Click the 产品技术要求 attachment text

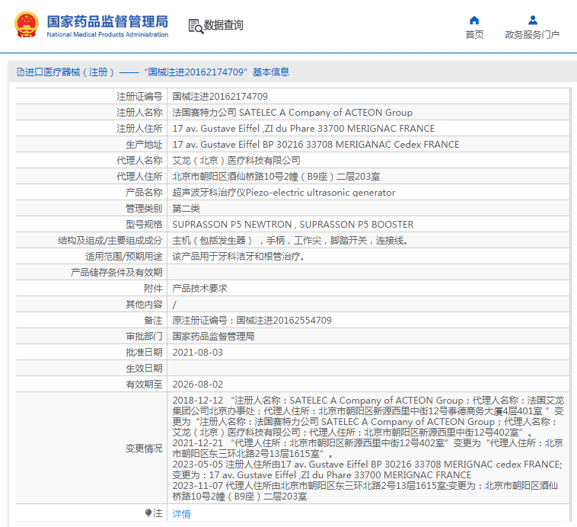click(x=199, y=289)
